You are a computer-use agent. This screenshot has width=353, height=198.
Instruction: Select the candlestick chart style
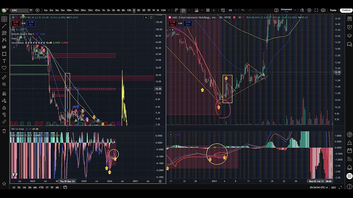[x=183, y=10]
